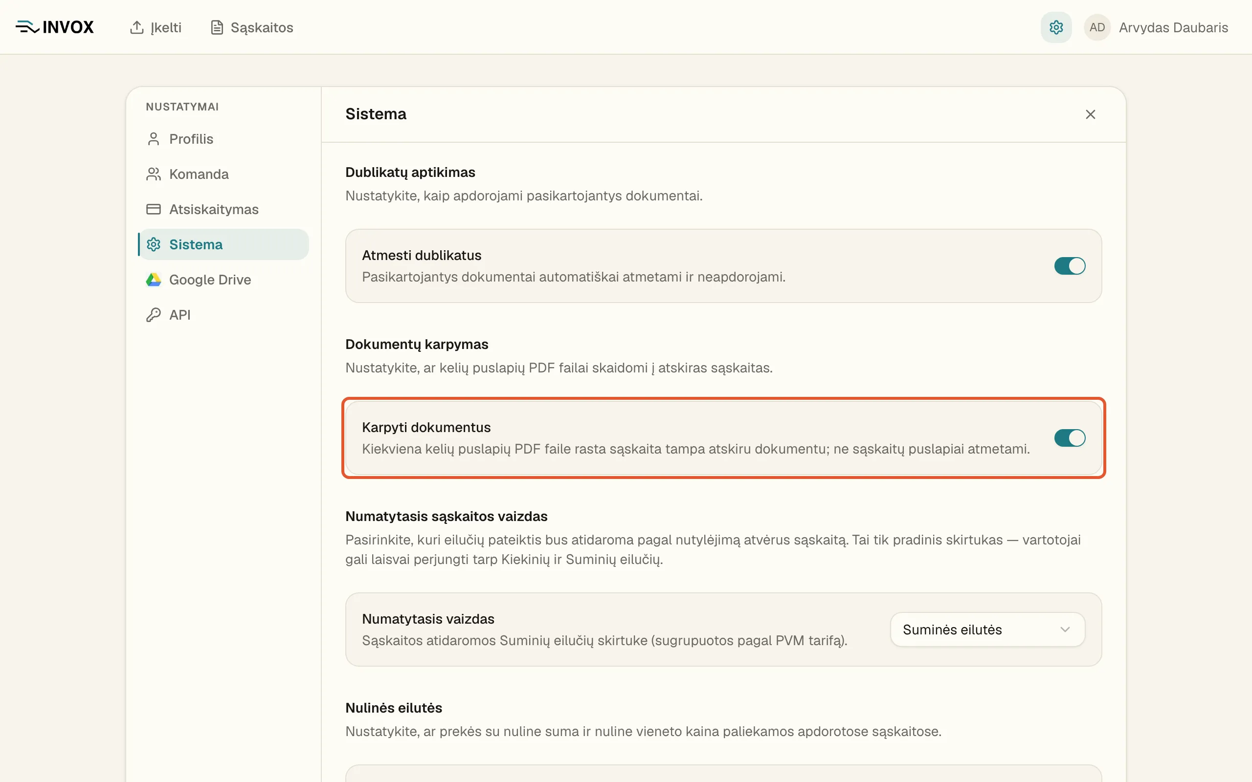Click chevron arrow in Suminės eilutės dropdown
Screen dimensions: 1252x782
coord(1065,630)
